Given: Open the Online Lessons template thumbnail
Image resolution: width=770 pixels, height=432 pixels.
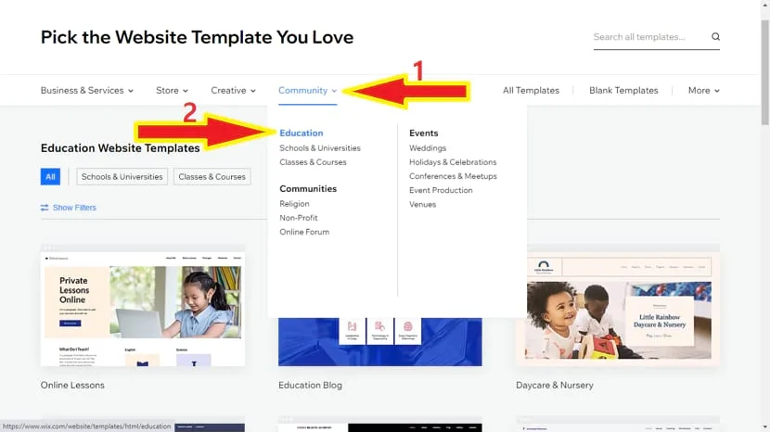Looking at the screenshot, I should click(143, 305).
